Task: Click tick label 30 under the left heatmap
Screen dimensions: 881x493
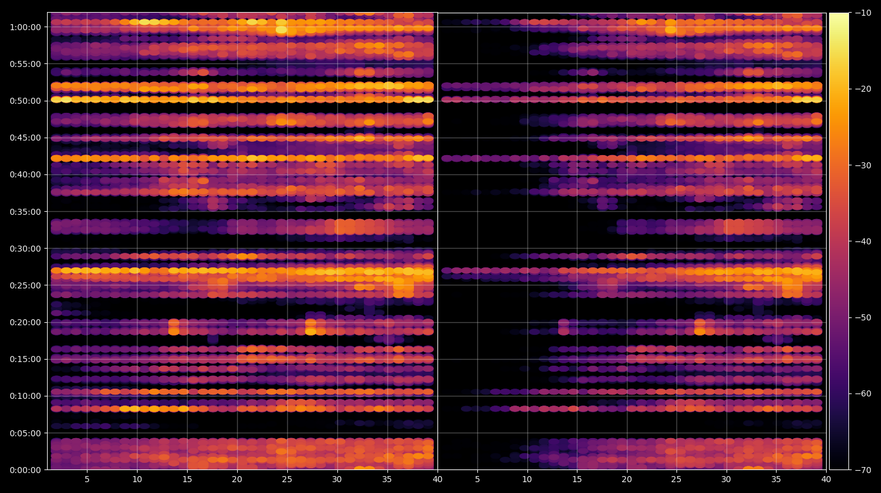Action: point(337,480)
